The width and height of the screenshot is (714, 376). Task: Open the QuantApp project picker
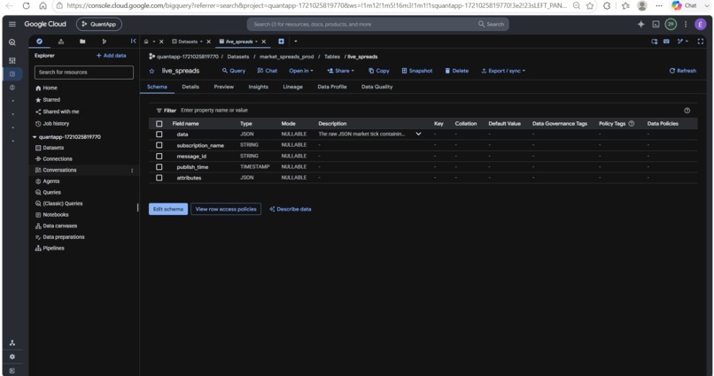[x=99, y=24]
